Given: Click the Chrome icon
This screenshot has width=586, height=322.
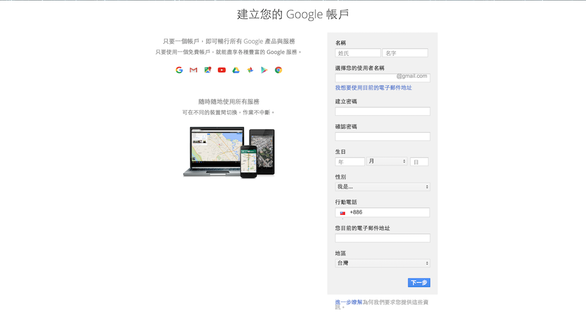Looking at the screenshot, I should tap(278, 70).
